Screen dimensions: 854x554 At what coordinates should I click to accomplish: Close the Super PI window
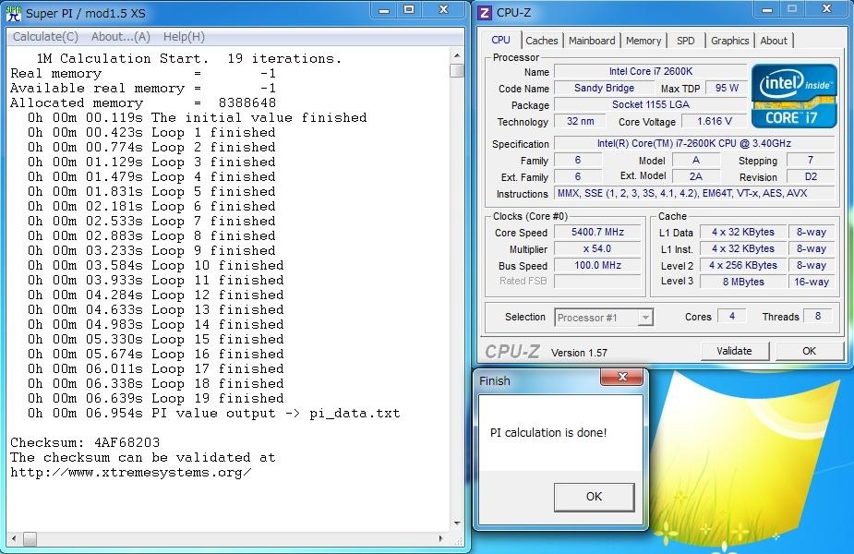pyautogui.click(x=444, y=10)
